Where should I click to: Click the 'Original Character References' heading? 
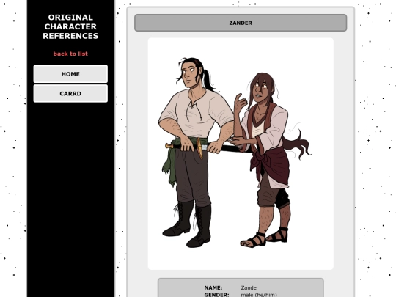[70, 26]
